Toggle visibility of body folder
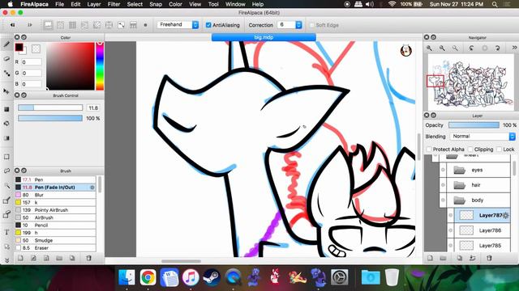Image resolution: width=519 pixels, height=291 pixels. [x=444, y=200]
